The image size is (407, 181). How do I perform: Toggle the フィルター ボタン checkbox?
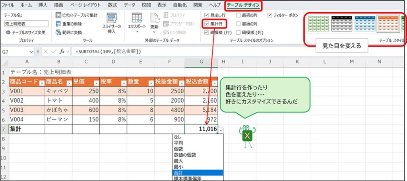270,16
